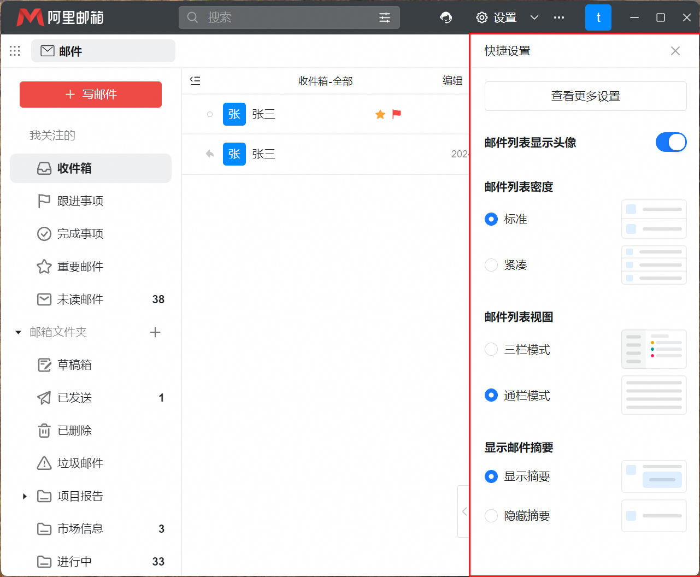Screen dimensions: 700x577
Task: Expand the settings dropdown chevron
Action: click(x=534, y=17)
